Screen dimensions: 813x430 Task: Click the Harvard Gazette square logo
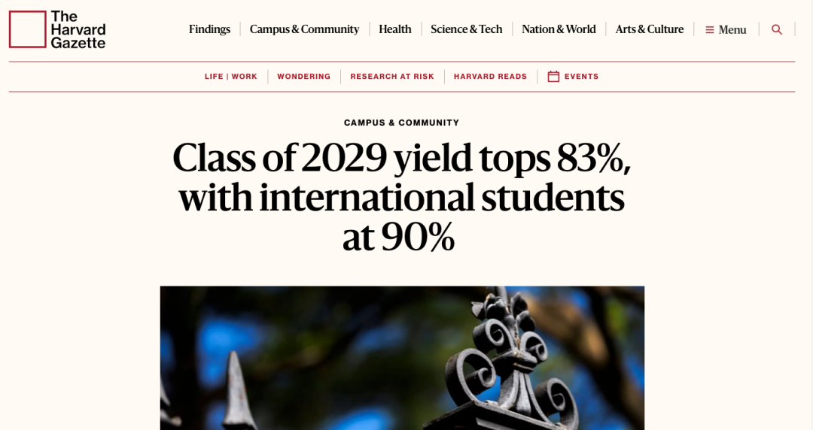coord(28,29)
